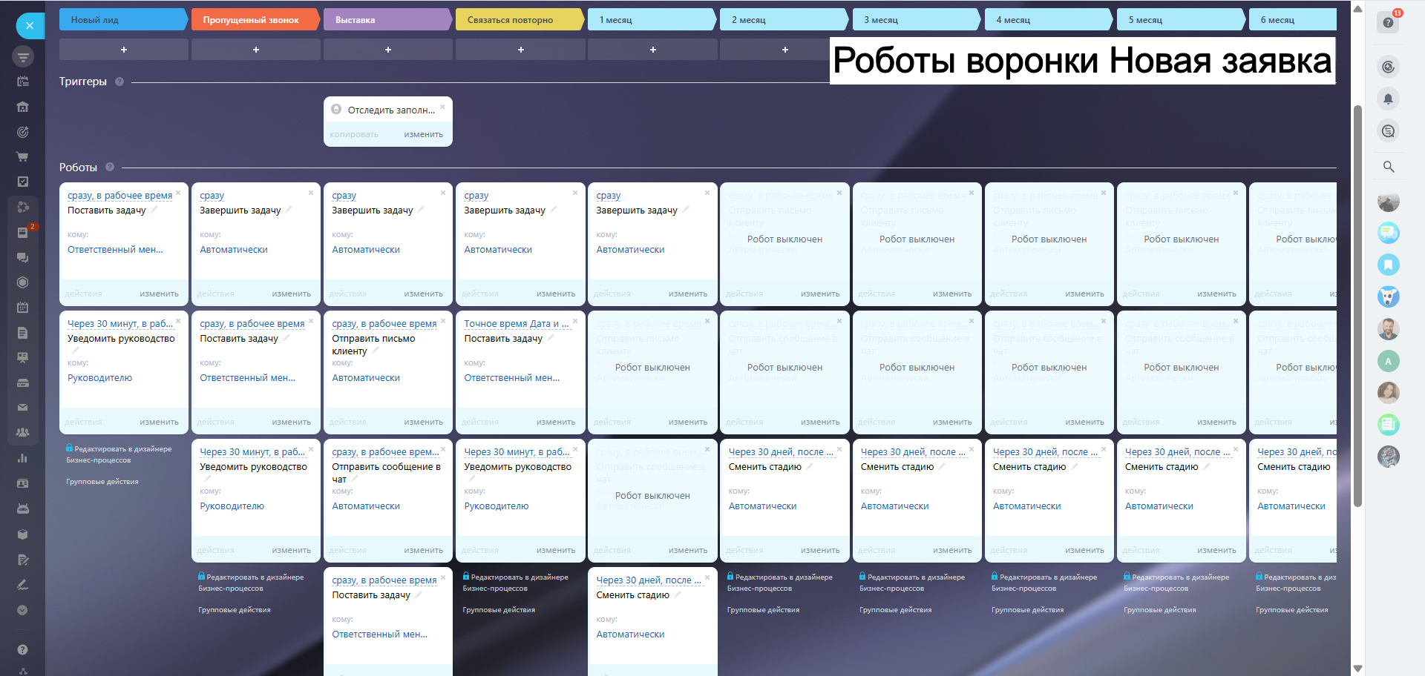Click изменить on the Отследить заполн... trigger
Viewport: 1425px width, 676px height.
[x=423, y=135]
